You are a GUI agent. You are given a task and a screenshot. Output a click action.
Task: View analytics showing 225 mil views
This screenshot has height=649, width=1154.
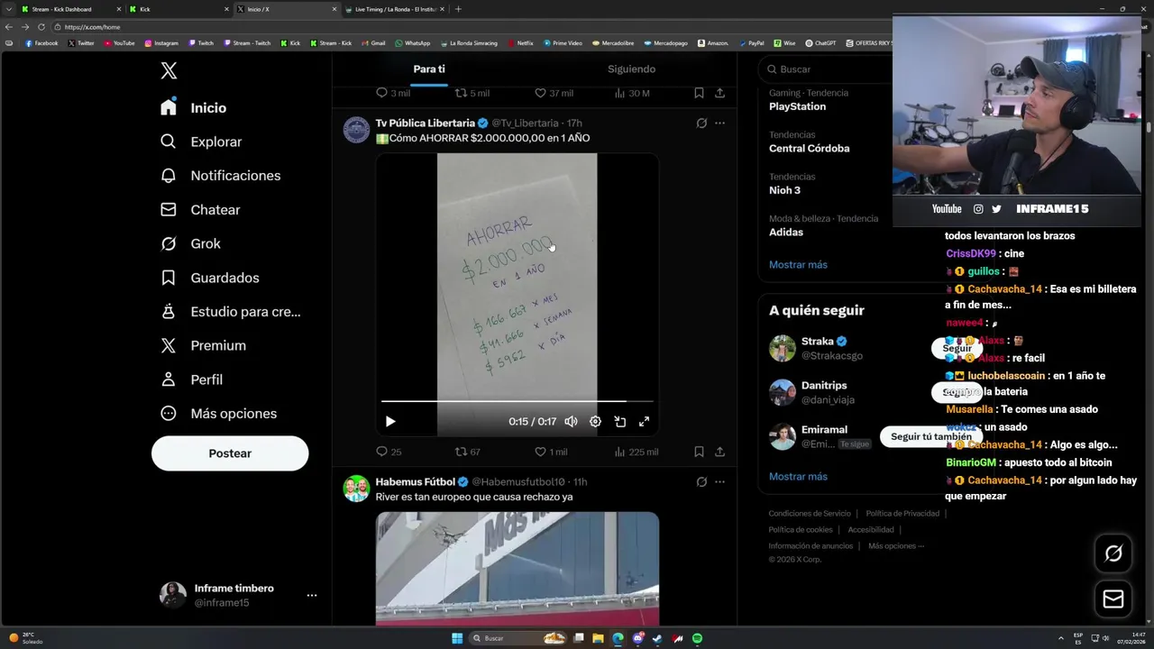coord(636,452)
